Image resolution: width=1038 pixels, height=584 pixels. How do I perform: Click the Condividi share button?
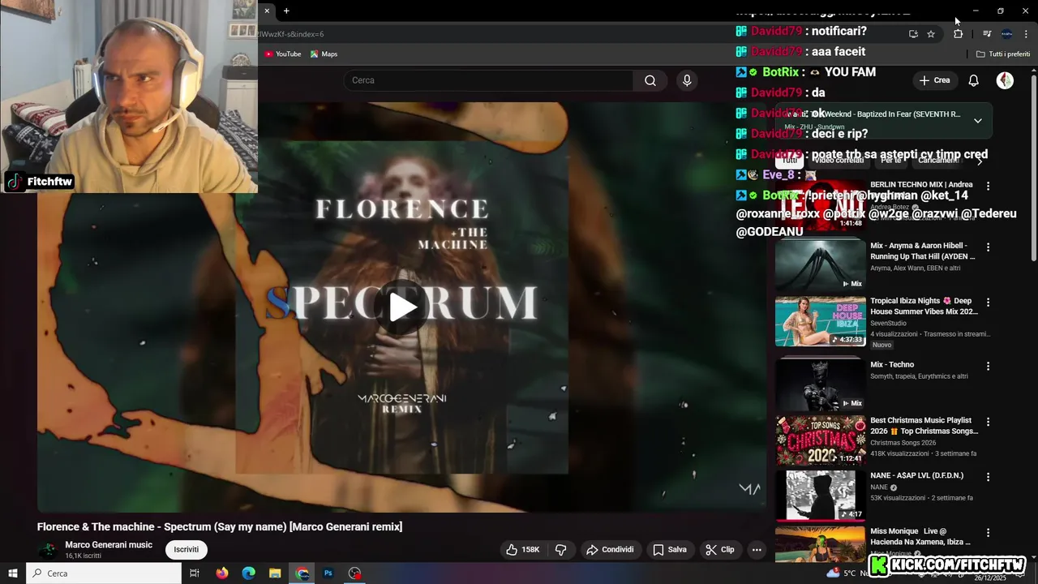tap(610, 549)
